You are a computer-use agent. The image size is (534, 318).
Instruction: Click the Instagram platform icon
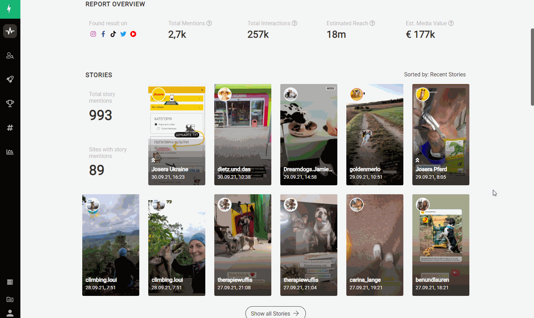93,34
